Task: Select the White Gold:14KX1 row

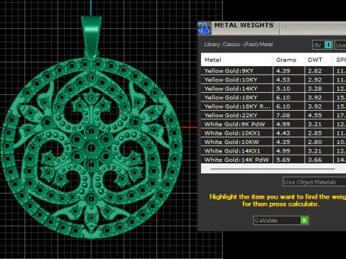Action: (x=273, y=150)
